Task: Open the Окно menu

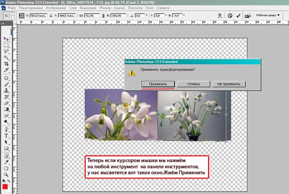Action: coord(150,8)
